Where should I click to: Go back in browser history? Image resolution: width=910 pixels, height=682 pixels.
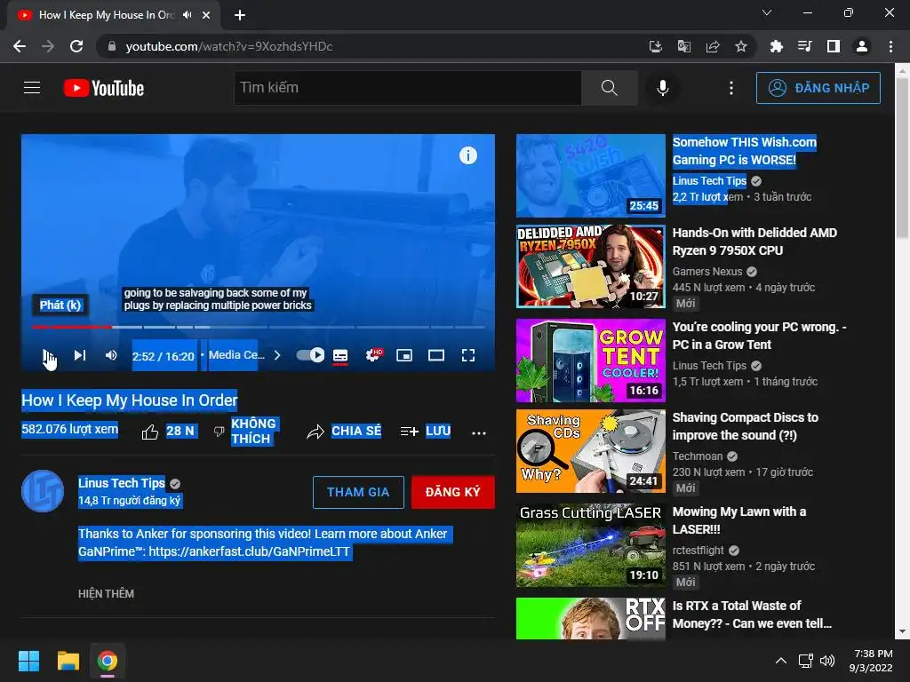(x=20, y=46)
